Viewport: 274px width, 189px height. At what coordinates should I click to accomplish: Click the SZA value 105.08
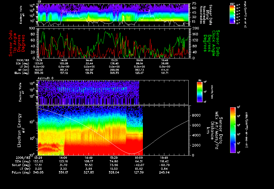click(64, 64)
